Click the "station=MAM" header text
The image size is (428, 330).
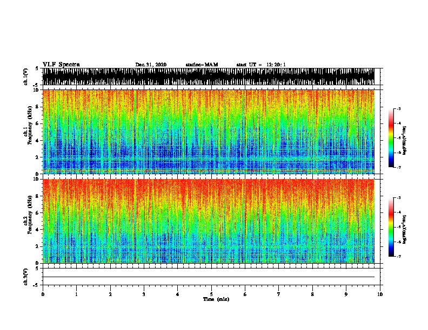coord(202,65)
